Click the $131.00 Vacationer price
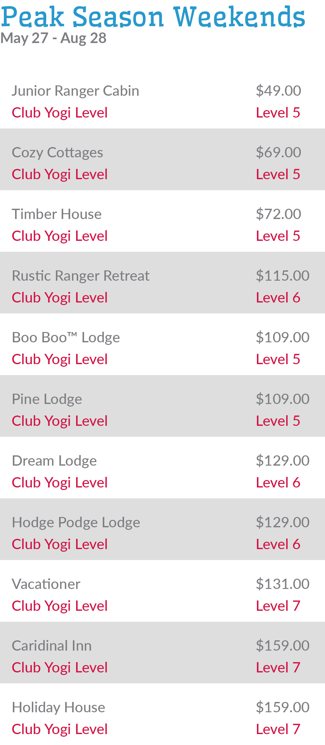 click(283, 584)
